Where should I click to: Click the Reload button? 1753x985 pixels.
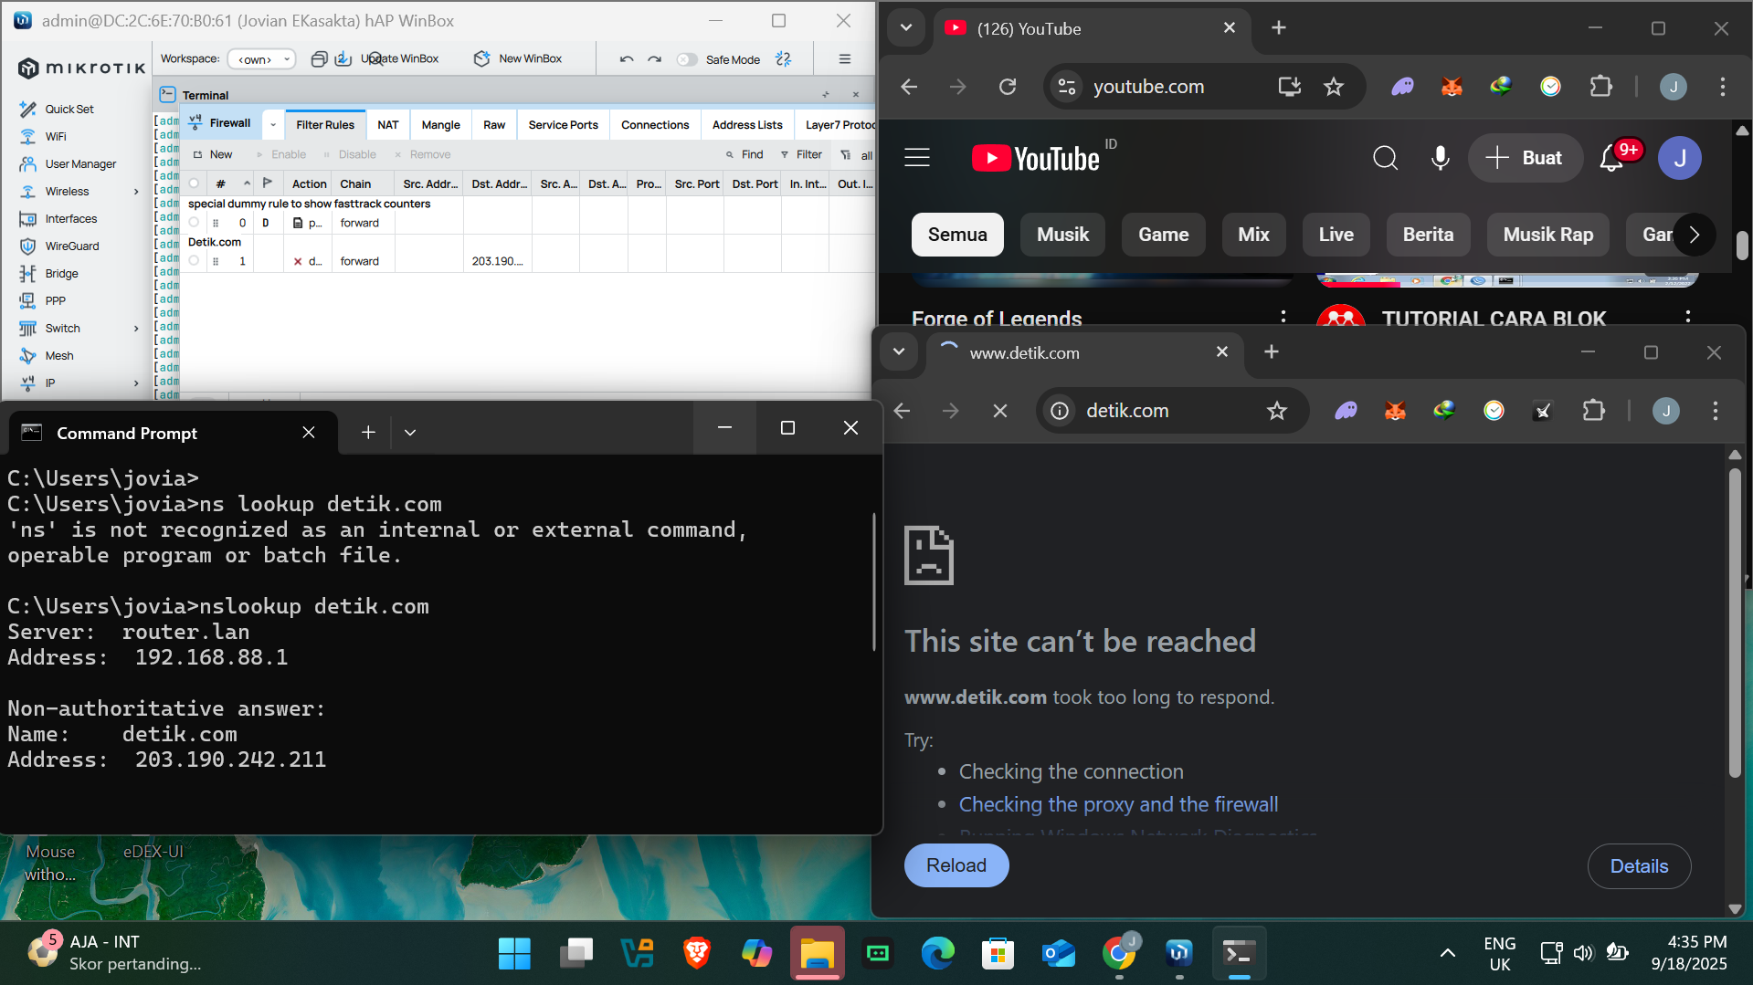(x=956, y=865)
